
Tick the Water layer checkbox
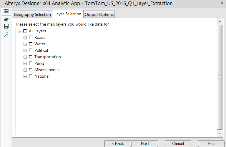(x=31, y=44)
